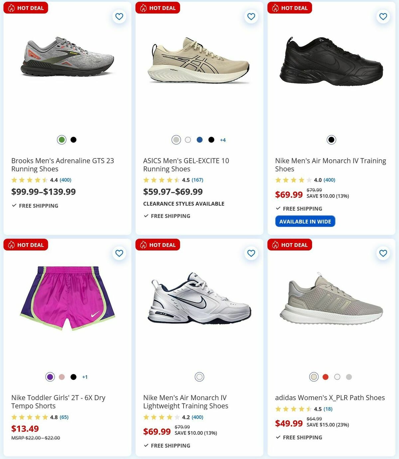Screen dimensions: 399x459
Task: Select the green color option for Brooks shoes
Action: pyautogui.click(x=62, y=140)
